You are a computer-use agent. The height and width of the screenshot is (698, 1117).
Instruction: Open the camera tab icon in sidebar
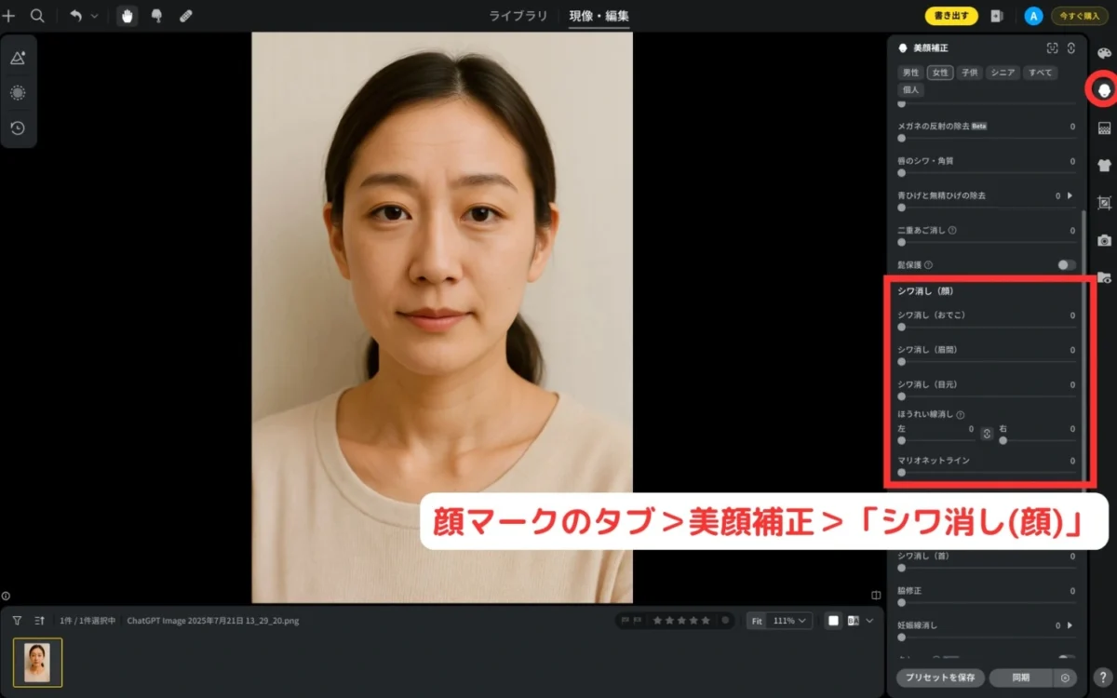[1104, 240]
